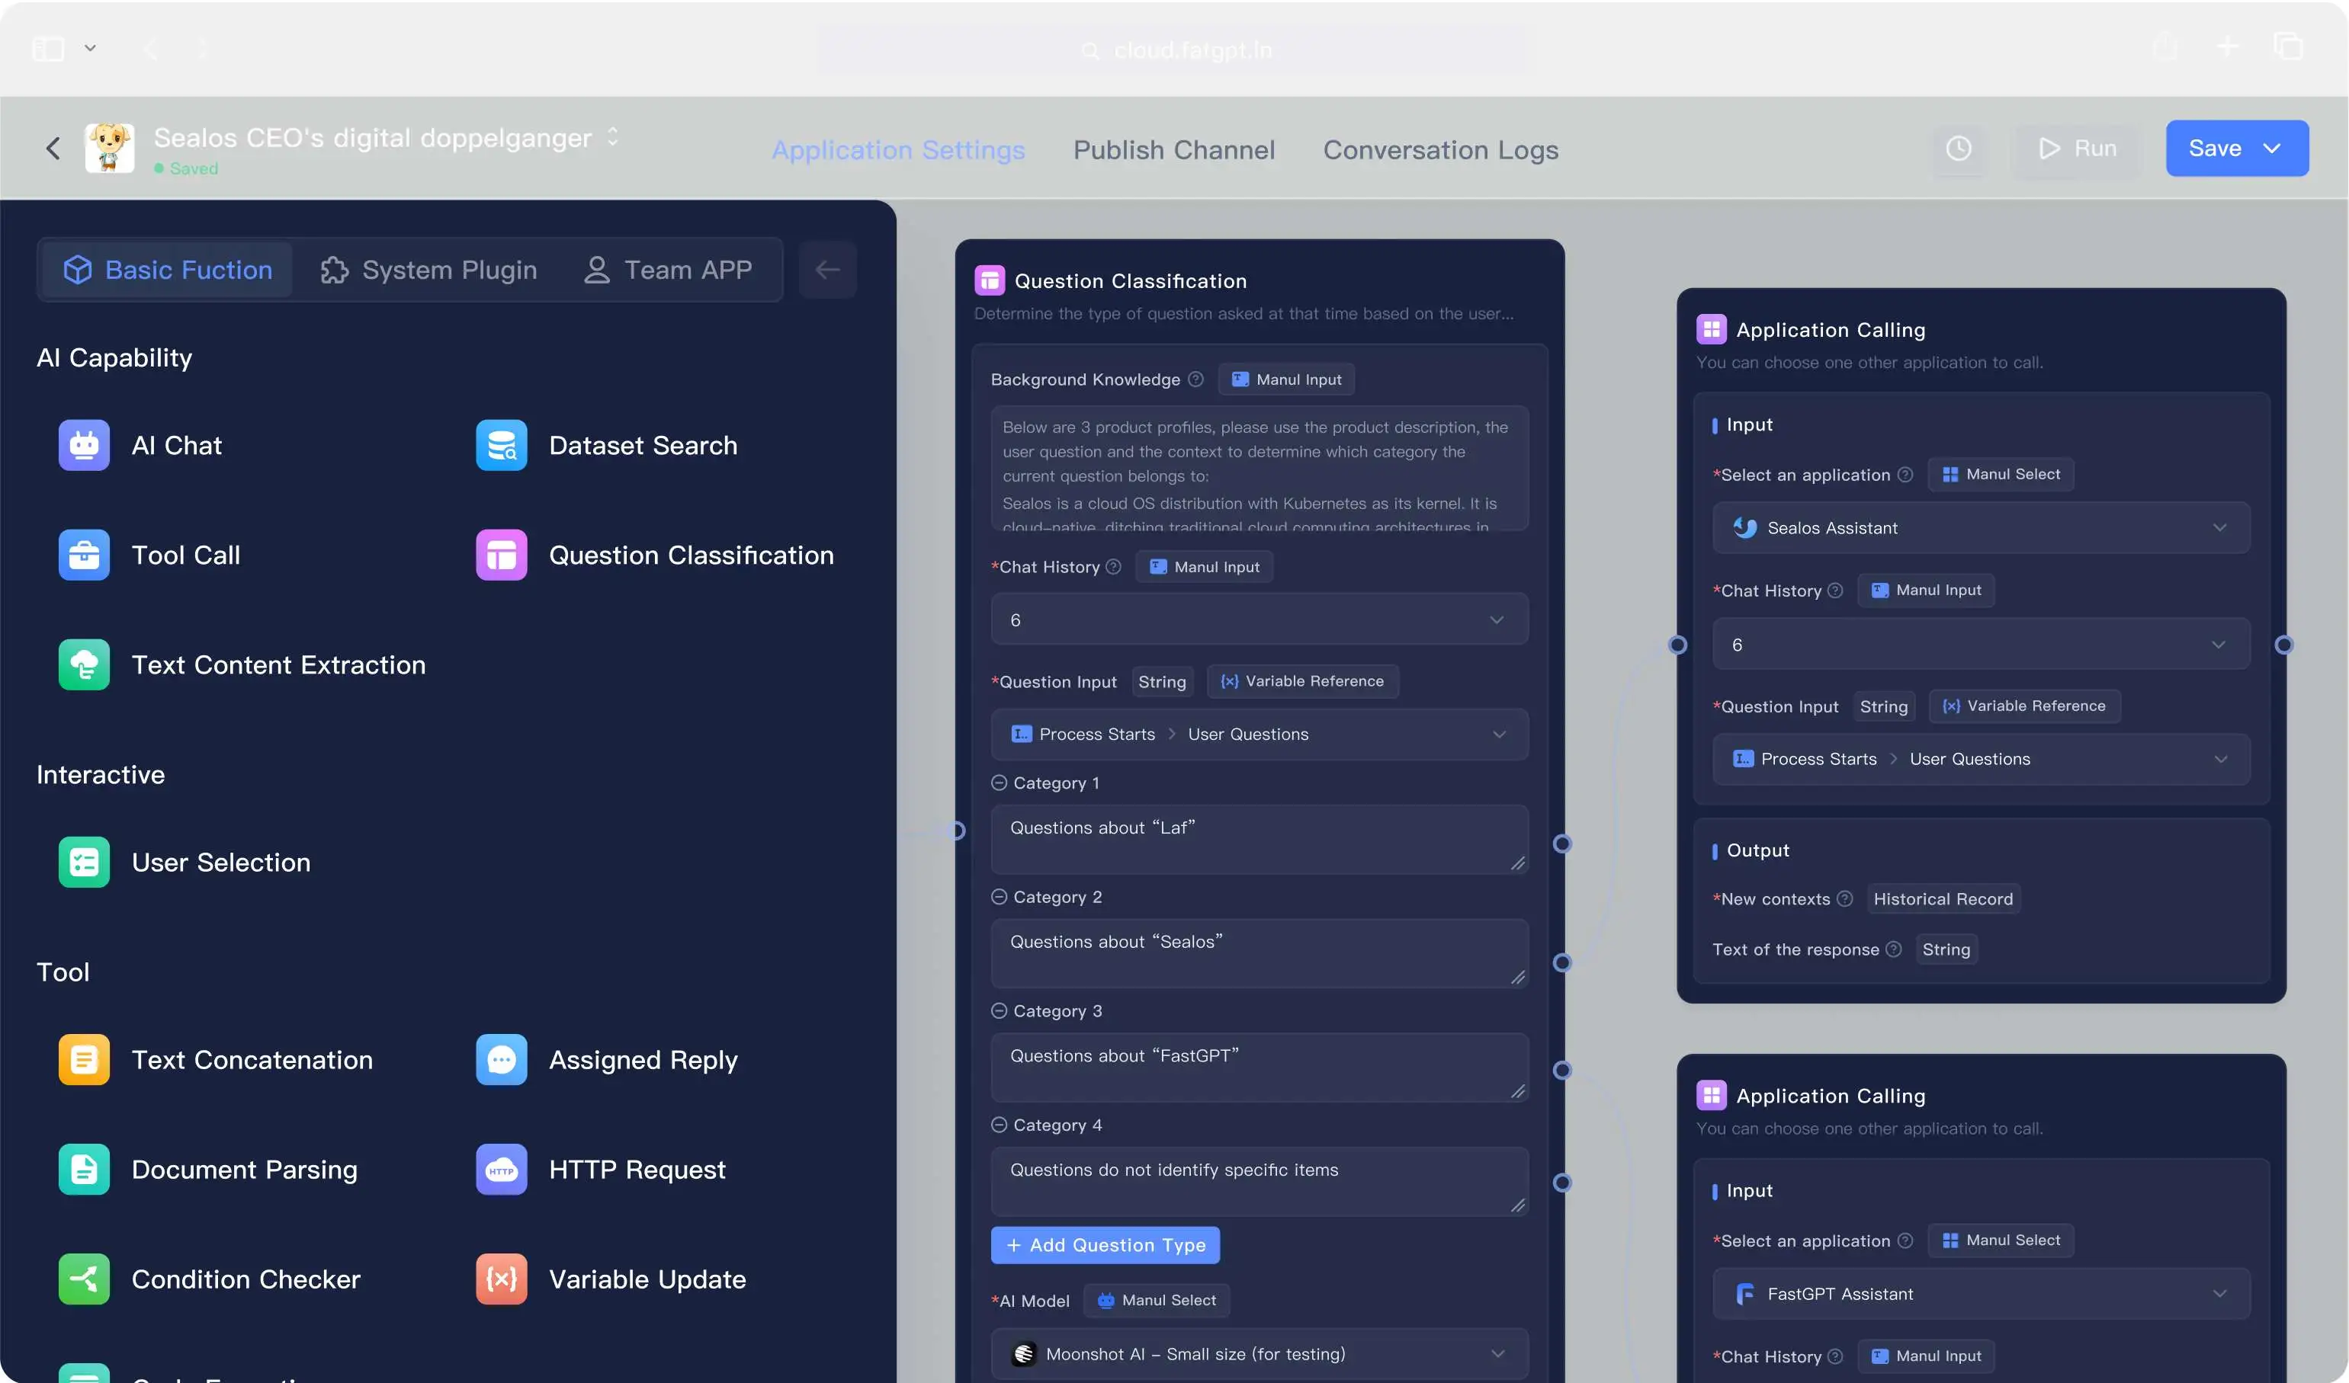Select the Assigned Reply icon
This screenshot has height=1383, width=2349.
coord(501,1061)
